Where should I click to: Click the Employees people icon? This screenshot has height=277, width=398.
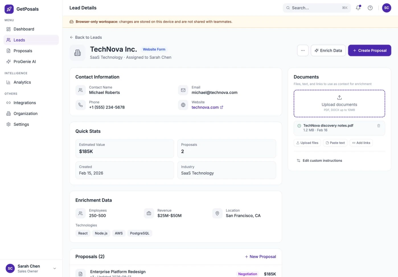tap(81, 213)
